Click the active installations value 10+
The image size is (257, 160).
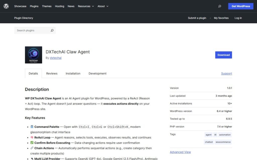[x=230, y=103]
